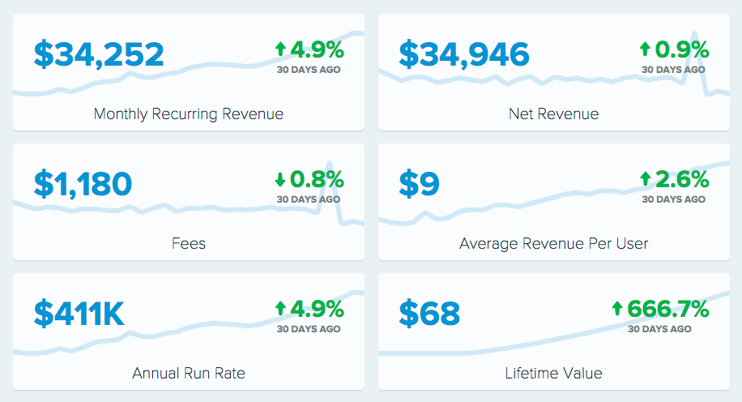The height and width of the screenshot is (402, 742).
Task: Click the up arrow beside 666.7% on Lifetime Value
Action: (x=617, y=309)
